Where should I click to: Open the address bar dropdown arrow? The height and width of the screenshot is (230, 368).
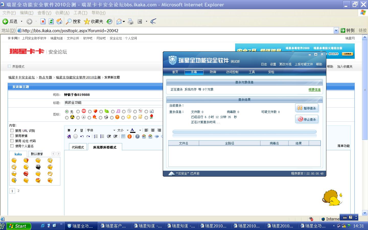(x=336, y=31)
